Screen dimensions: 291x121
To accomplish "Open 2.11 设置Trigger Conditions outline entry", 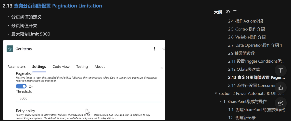I will tap(256, 61).
